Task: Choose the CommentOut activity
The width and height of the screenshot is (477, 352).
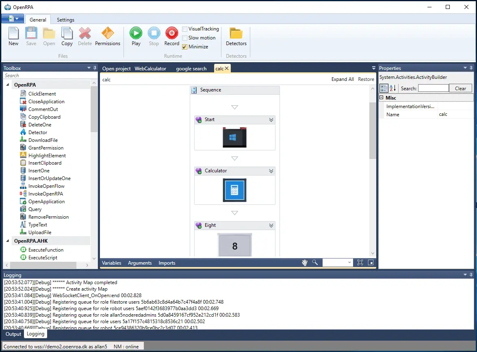Action: coord(43,109)
